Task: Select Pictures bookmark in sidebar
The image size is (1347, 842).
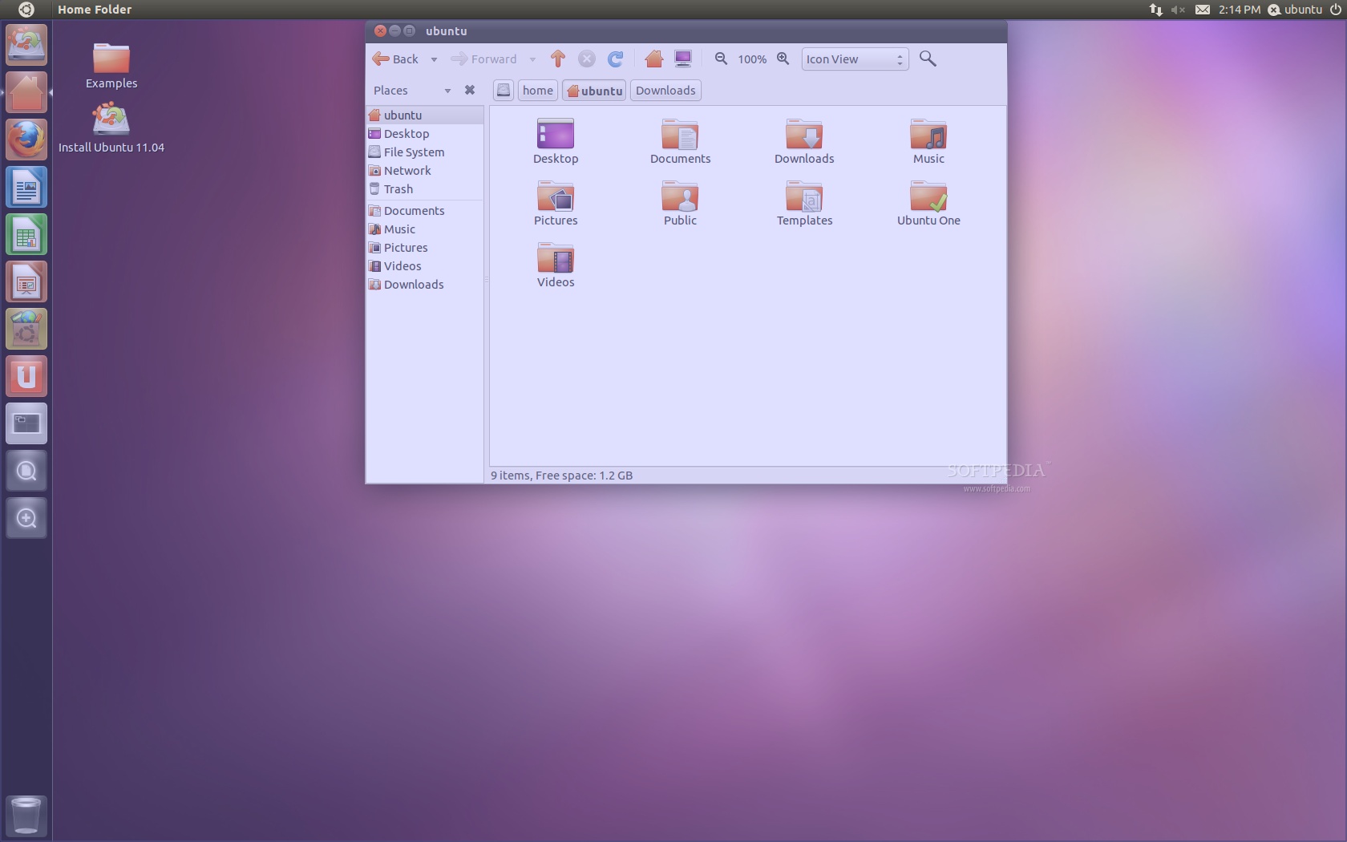Action: (425, 247)
